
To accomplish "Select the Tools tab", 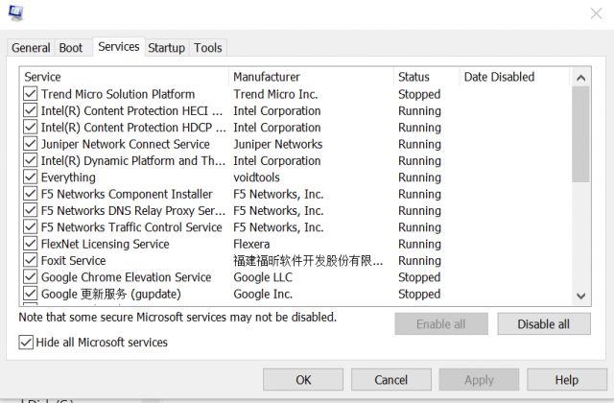I will point(207,48).
